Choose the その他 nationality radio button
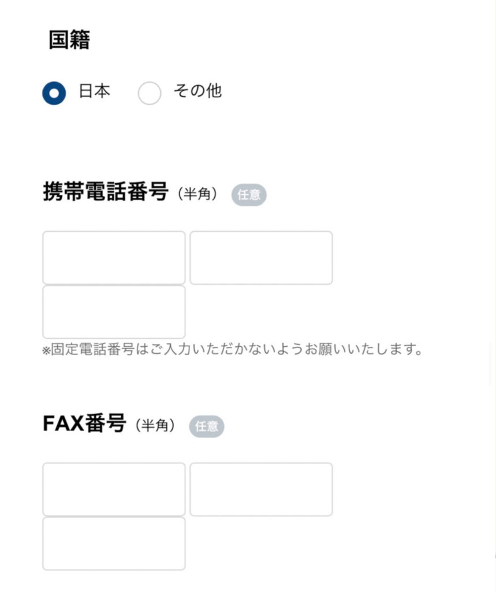Screen dimensions: 496x592 point(150,93)
